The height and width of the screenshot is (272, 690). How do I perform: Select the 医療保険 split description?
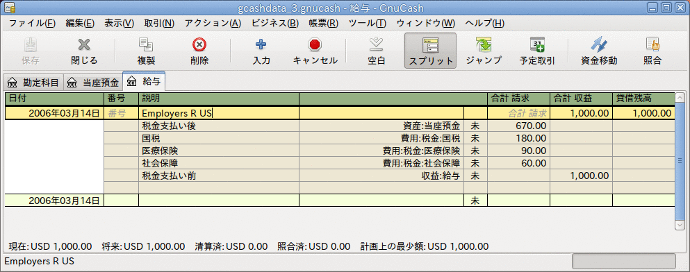pyautogui.click(x=219, y=151)
